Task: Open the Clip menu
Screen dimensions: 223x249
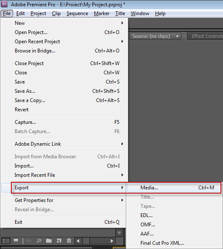Action: [56, 13]
